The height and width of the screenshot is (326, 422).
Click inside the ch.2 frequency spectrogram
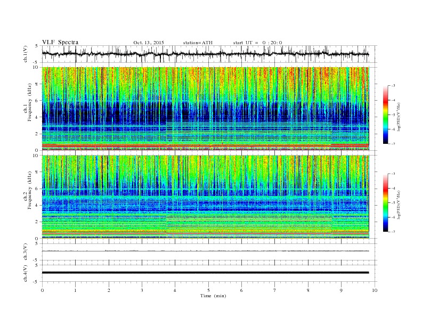205,197
